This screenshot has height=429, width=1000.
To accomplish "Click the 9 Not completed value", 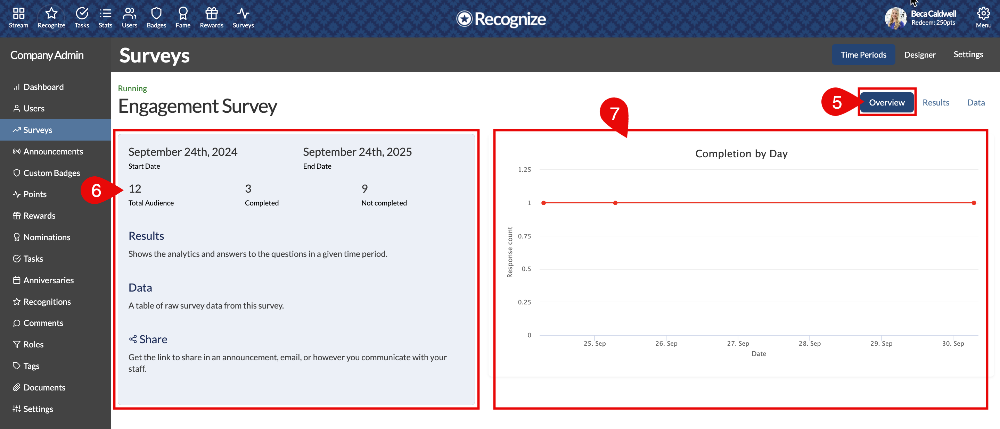I will pyautogui.click(x=364, y=188).
